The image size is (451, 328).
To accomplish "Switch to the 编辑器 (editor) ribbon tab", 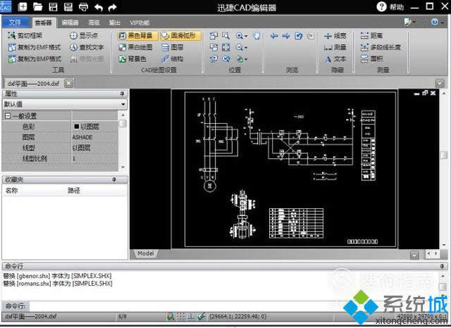I will click(70, 23).
